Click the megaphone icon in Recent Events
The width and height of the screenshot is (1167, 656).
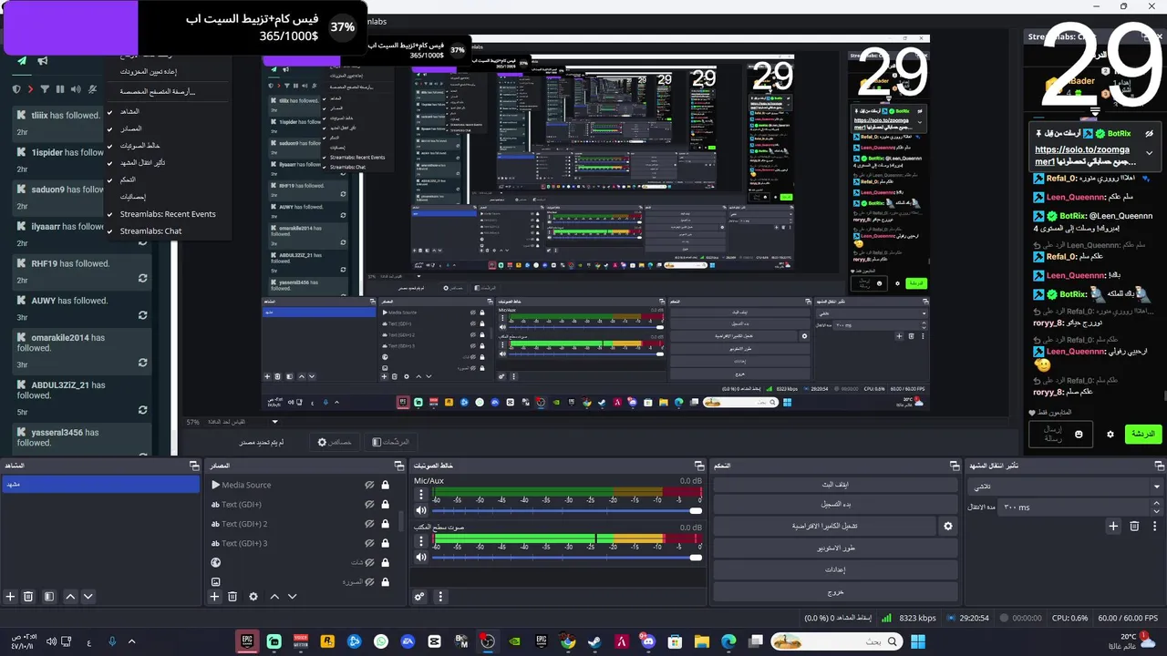click(42, 61)
